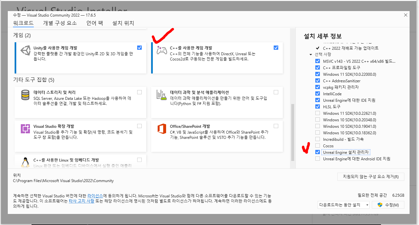The image size is (419, 225).
Task: Click the 게임 (2) category heading
Action: click(22, 35)
